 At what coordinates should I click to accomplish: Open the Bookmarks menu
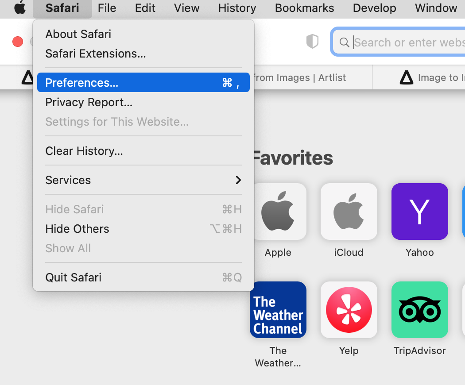304,8
